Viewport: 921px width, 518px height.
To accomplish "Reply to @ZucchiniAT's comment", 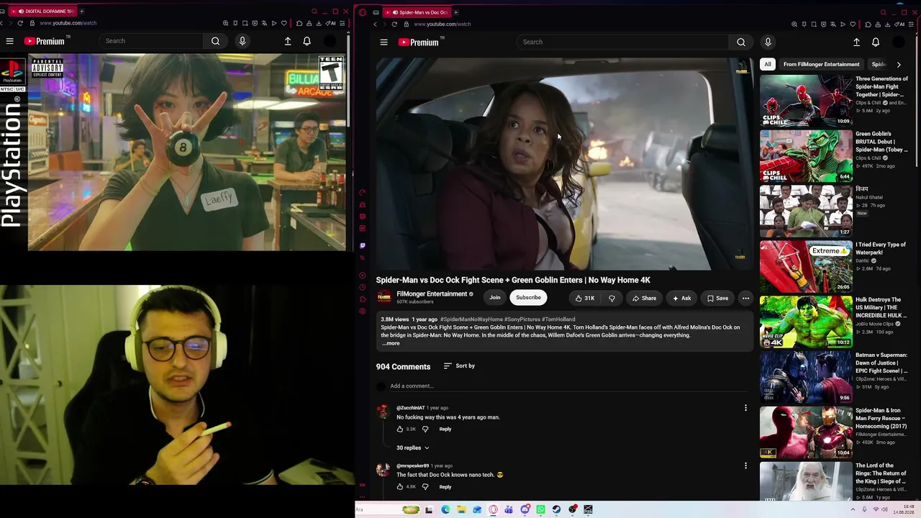I will point(445,430).
